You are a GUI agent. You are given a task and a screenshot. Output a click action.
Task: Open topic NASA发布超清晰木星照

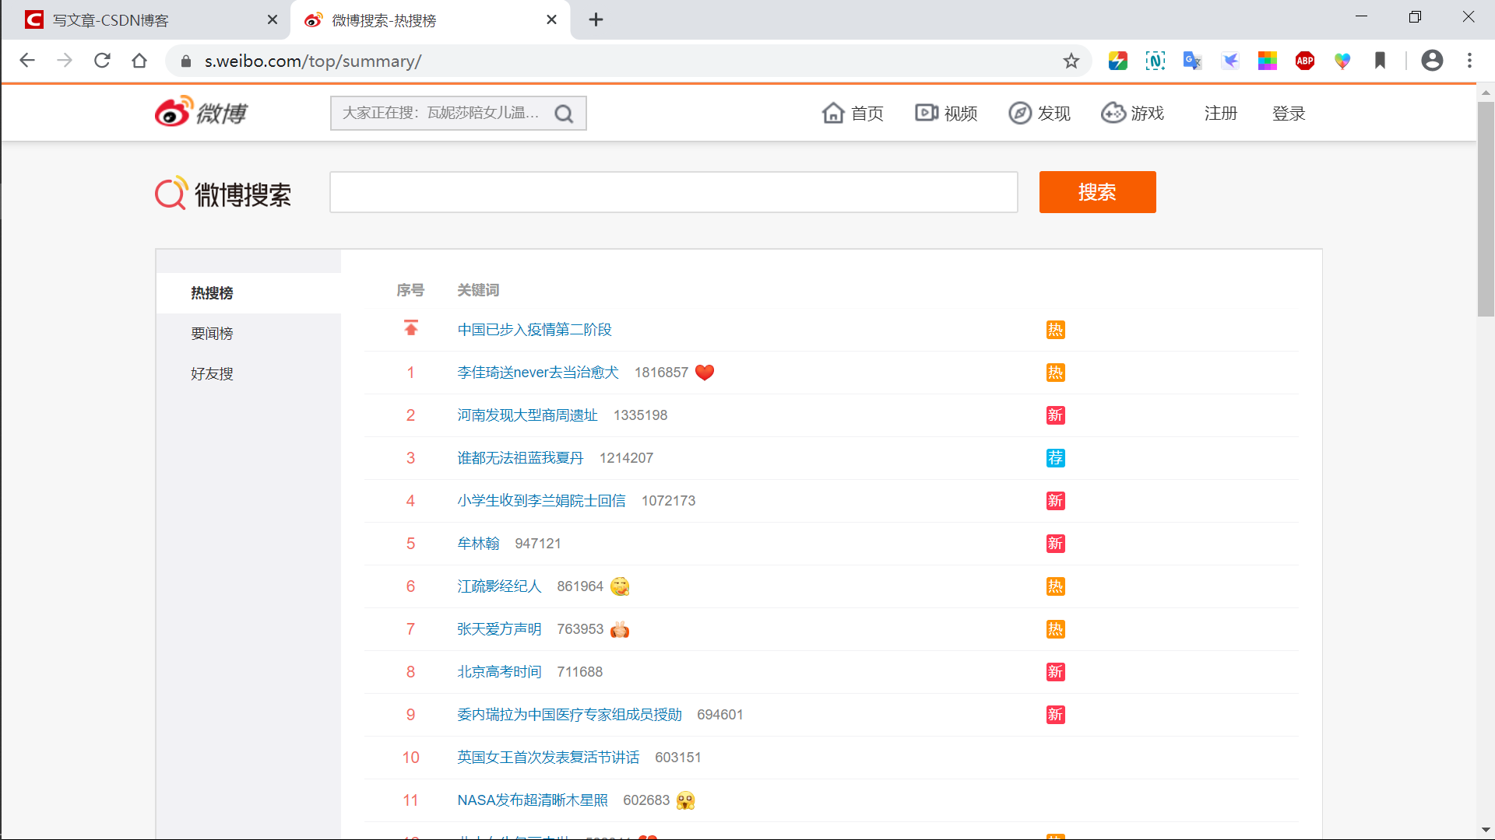click(x=533, y=800)
